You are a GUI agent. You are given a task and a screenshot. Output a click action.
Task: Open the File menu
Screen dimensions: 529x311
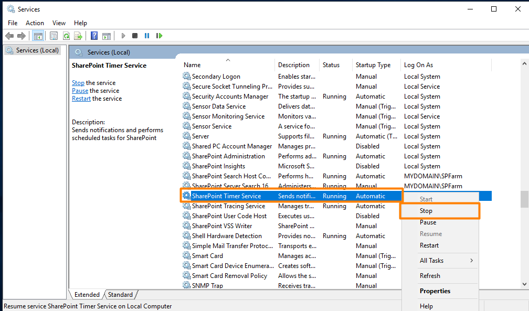[x=13, y=23]
